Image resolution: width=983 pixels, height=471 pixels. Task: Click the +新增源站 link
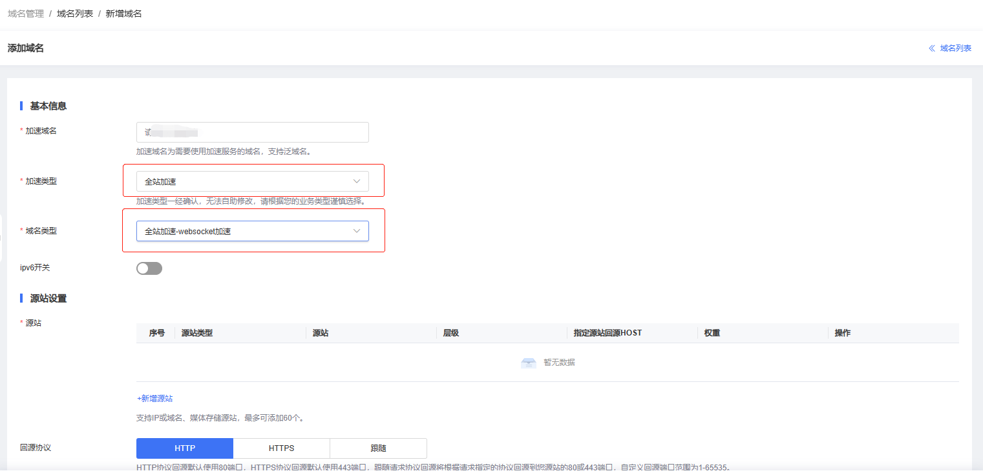[154, 399]
